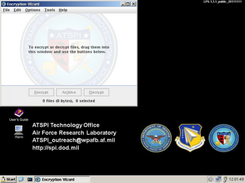Click the Air Force Research Laboratory emblem
245x183 pixels.
pyautogui.click(x=190, y=138)
